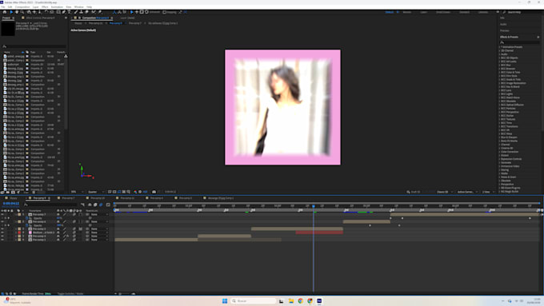The image size is (544, 306).
Task: Click red label color of Medium Solid layer
Action: pos(19,232)
